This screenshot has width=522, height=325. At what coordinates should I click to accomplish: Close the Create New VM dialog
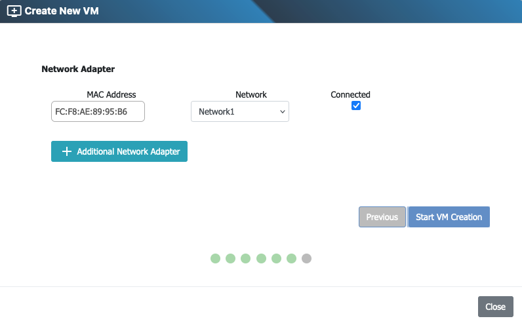(495, 307)
